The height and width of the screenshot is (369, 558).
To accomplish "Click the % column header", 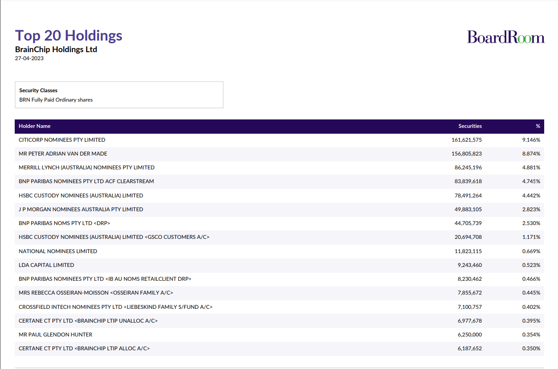I will point(538,126).
